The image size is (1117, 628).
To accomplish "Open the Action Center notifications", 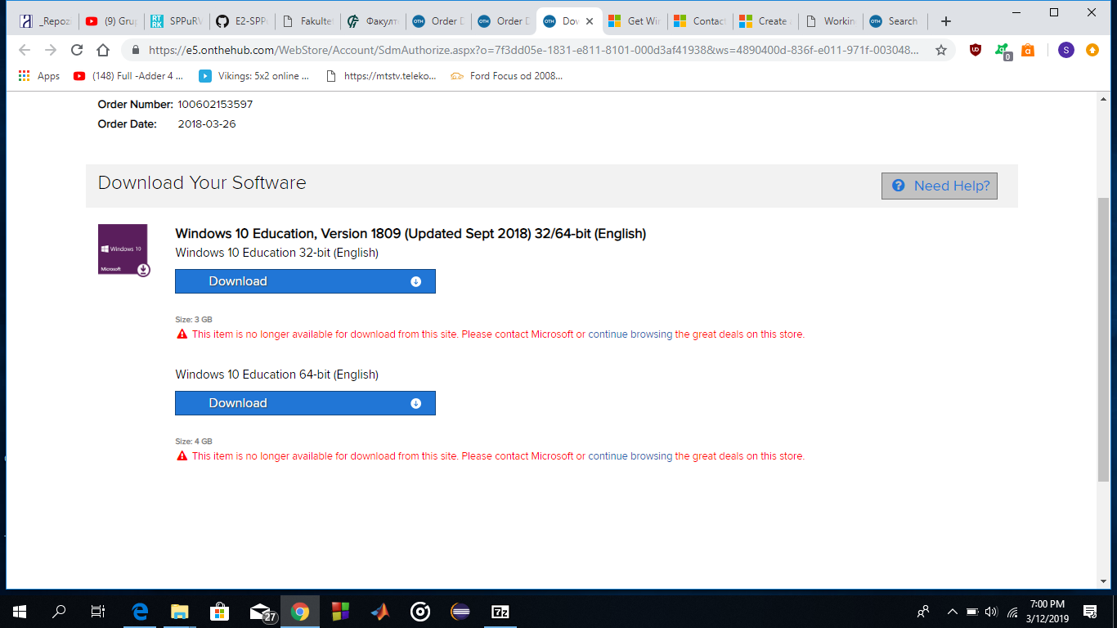I will point(1090,611).
